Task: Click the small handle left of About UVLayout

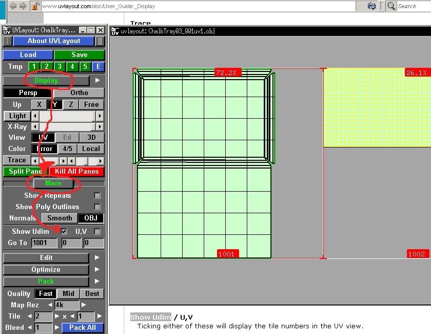Action: point(7,41)
